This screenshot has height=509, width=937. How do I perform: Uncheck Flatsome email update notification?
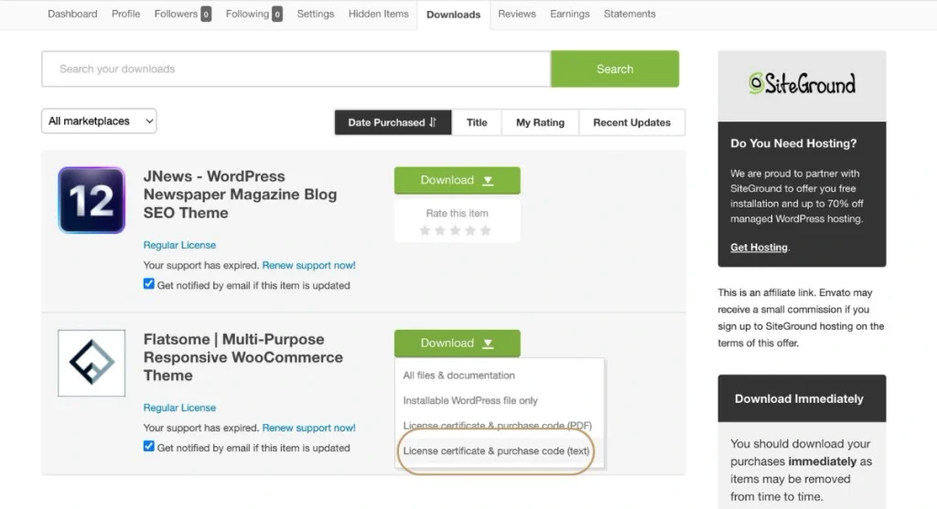coord(149,446)
